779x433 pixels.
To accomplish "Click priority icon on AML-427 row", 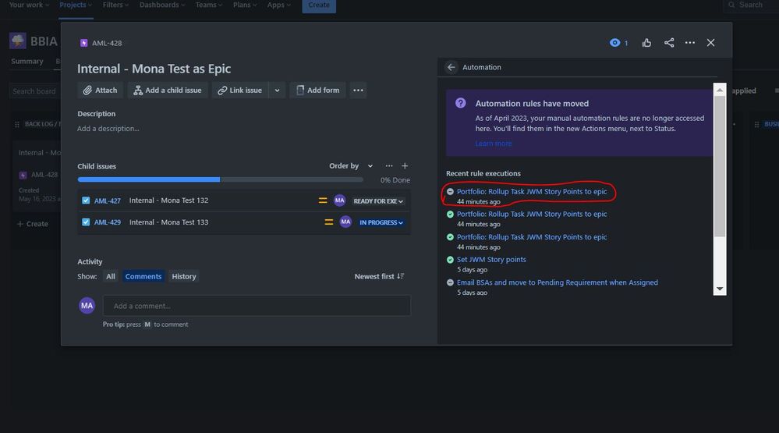I will click(323, 201).
